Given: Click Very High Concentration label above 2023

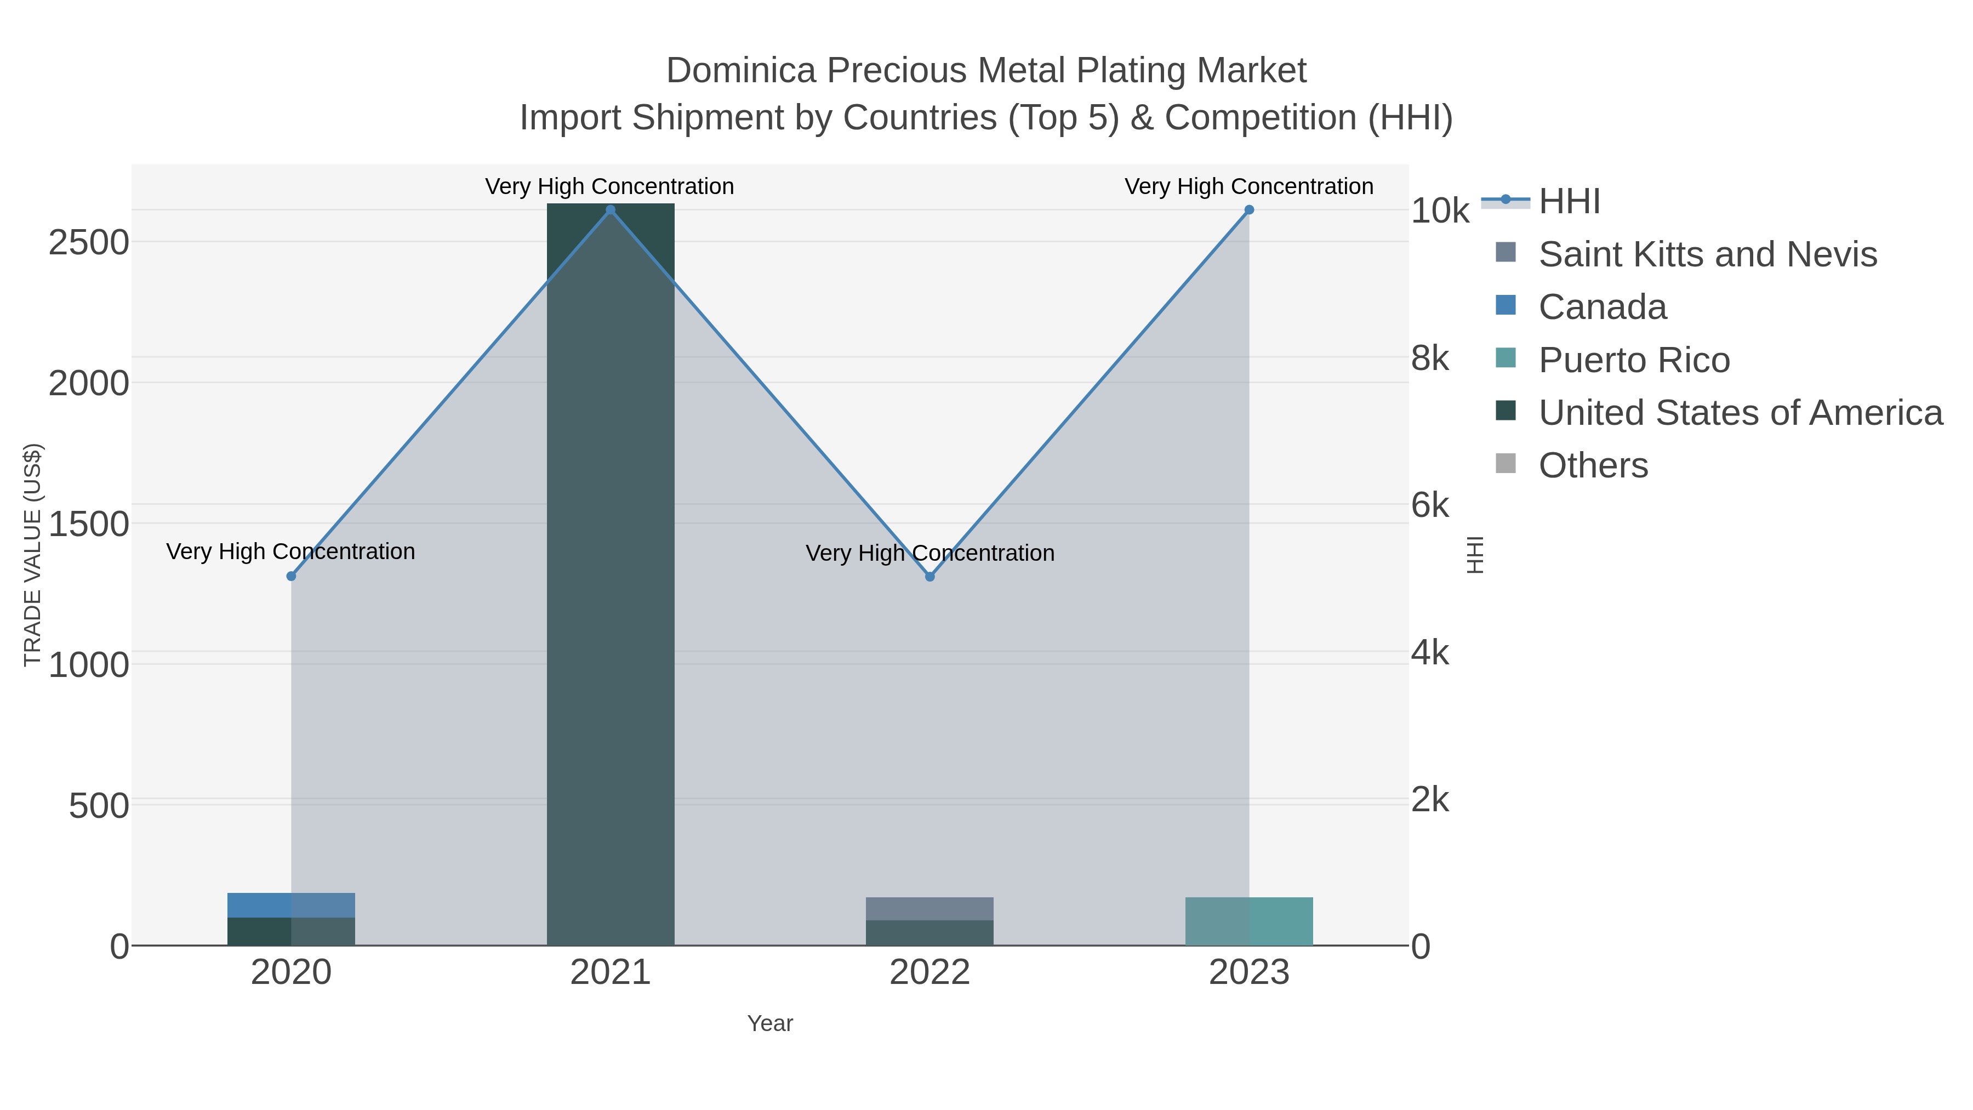Looking at the screenshot, I should point(1249,186).
